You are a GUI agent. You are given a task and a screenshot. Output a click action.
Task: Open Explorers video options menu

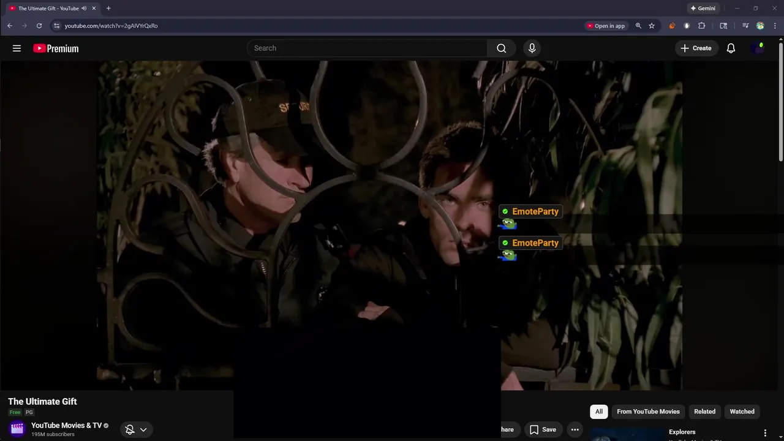(x=765, y=433)
